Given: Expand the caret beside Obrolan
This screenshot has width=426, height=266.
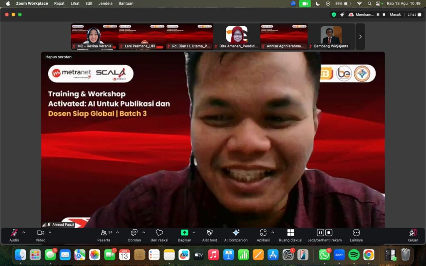Looking at the screenshot, I should [x=144, y=233].
